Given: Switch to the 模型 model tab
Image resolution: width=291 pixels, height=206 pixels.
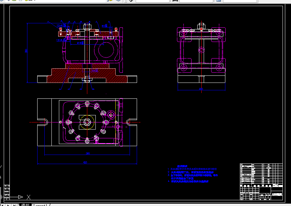Looking at the screenshot, I should pyautogui.click(x=25, y=205).
